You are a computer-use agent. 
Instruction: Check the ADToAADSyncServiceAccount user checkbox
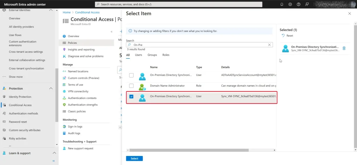[131, 75]
